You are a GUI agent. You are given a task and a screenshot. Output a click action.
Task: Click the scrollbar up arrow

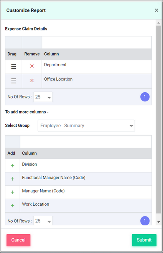coord(159,23)
